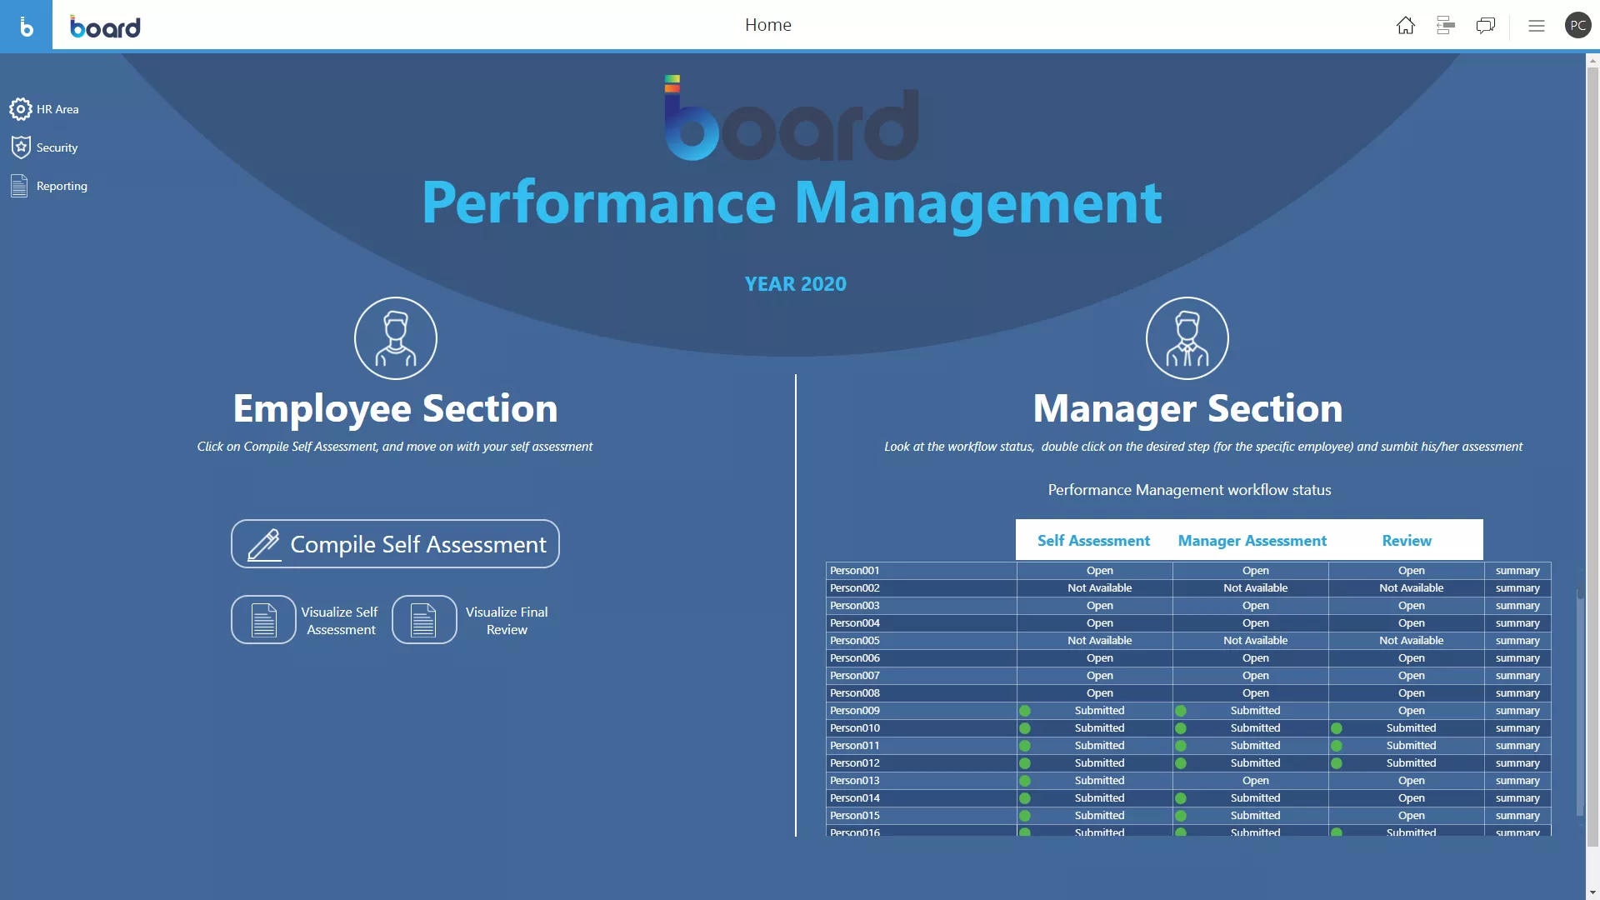Select the Manager Assessment tab
Screen dimensions: 1600x900
coord(1252,539)
